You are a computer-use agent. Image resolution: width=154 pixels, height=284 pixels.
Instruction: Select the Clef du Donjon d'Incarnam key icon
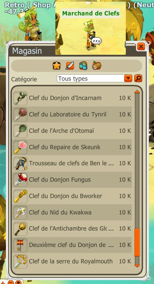[x=20, y=98]
